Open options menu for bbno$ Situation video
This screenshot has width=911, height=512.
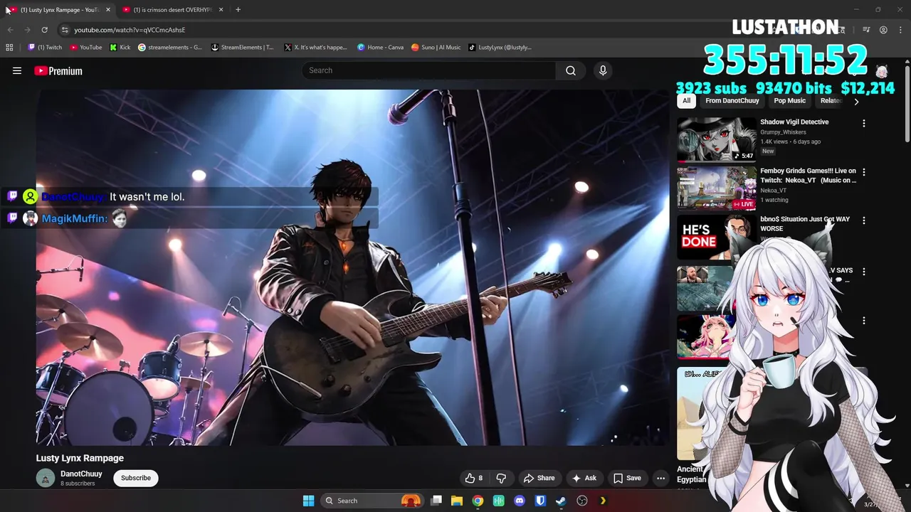tap(864, 220)
